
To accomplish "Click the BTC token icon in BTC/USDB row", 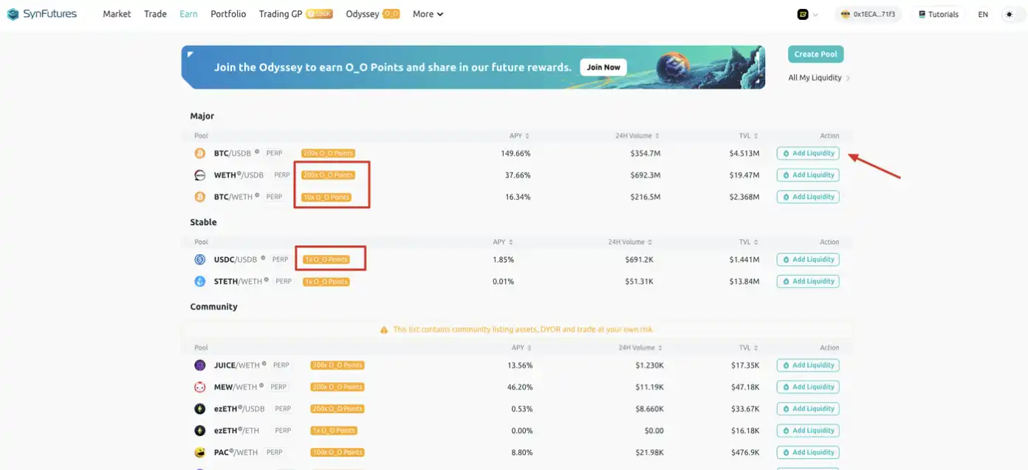I will coord(198,153).
